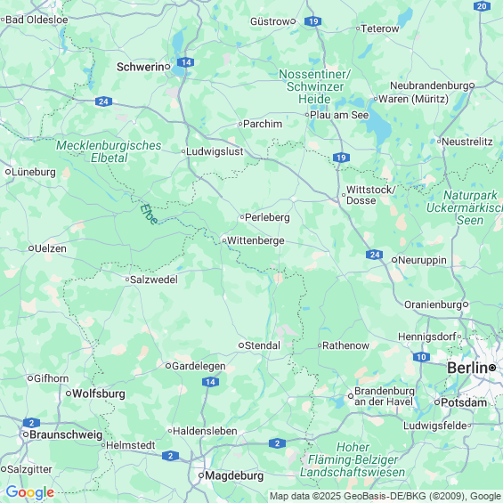Image resolution: width=503 pixels, height=503 pixels.
Task: Click the Map data attribution text
Action: tap(385, 496)
